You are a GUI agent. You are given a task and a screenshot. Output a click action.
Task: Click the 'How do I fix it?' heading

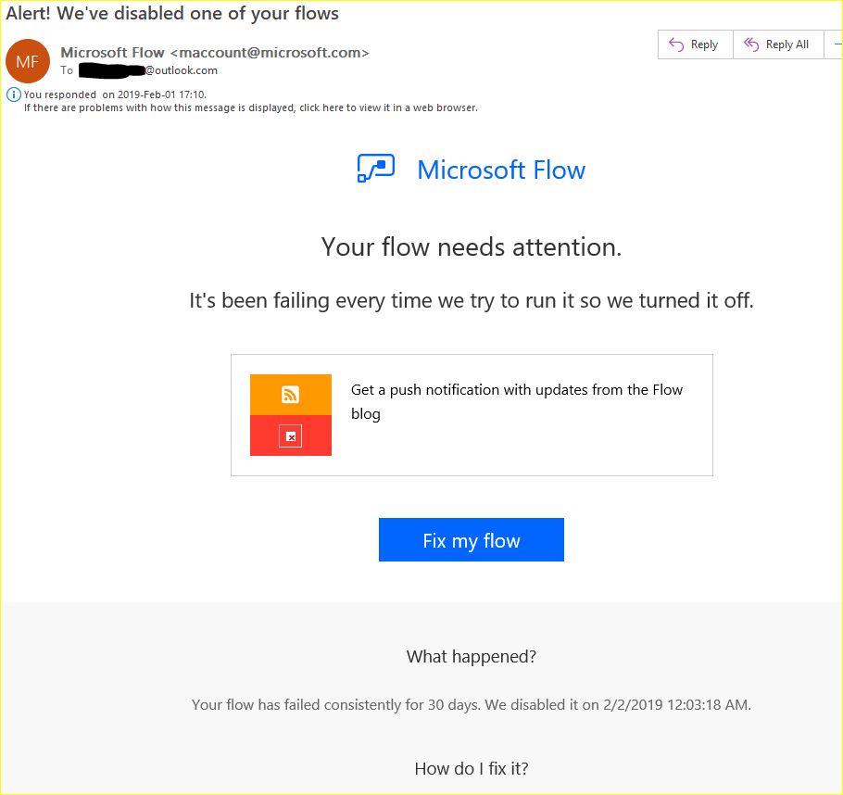click(471, 768)
